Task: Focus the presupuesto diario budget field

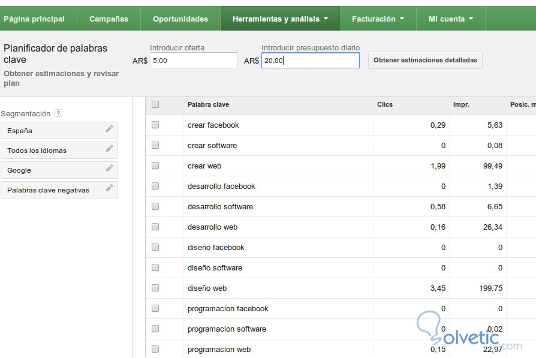Action: pos(311,61)
